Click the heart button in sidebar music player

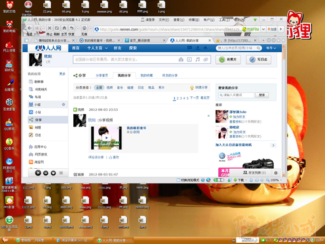tap(53, 173)
